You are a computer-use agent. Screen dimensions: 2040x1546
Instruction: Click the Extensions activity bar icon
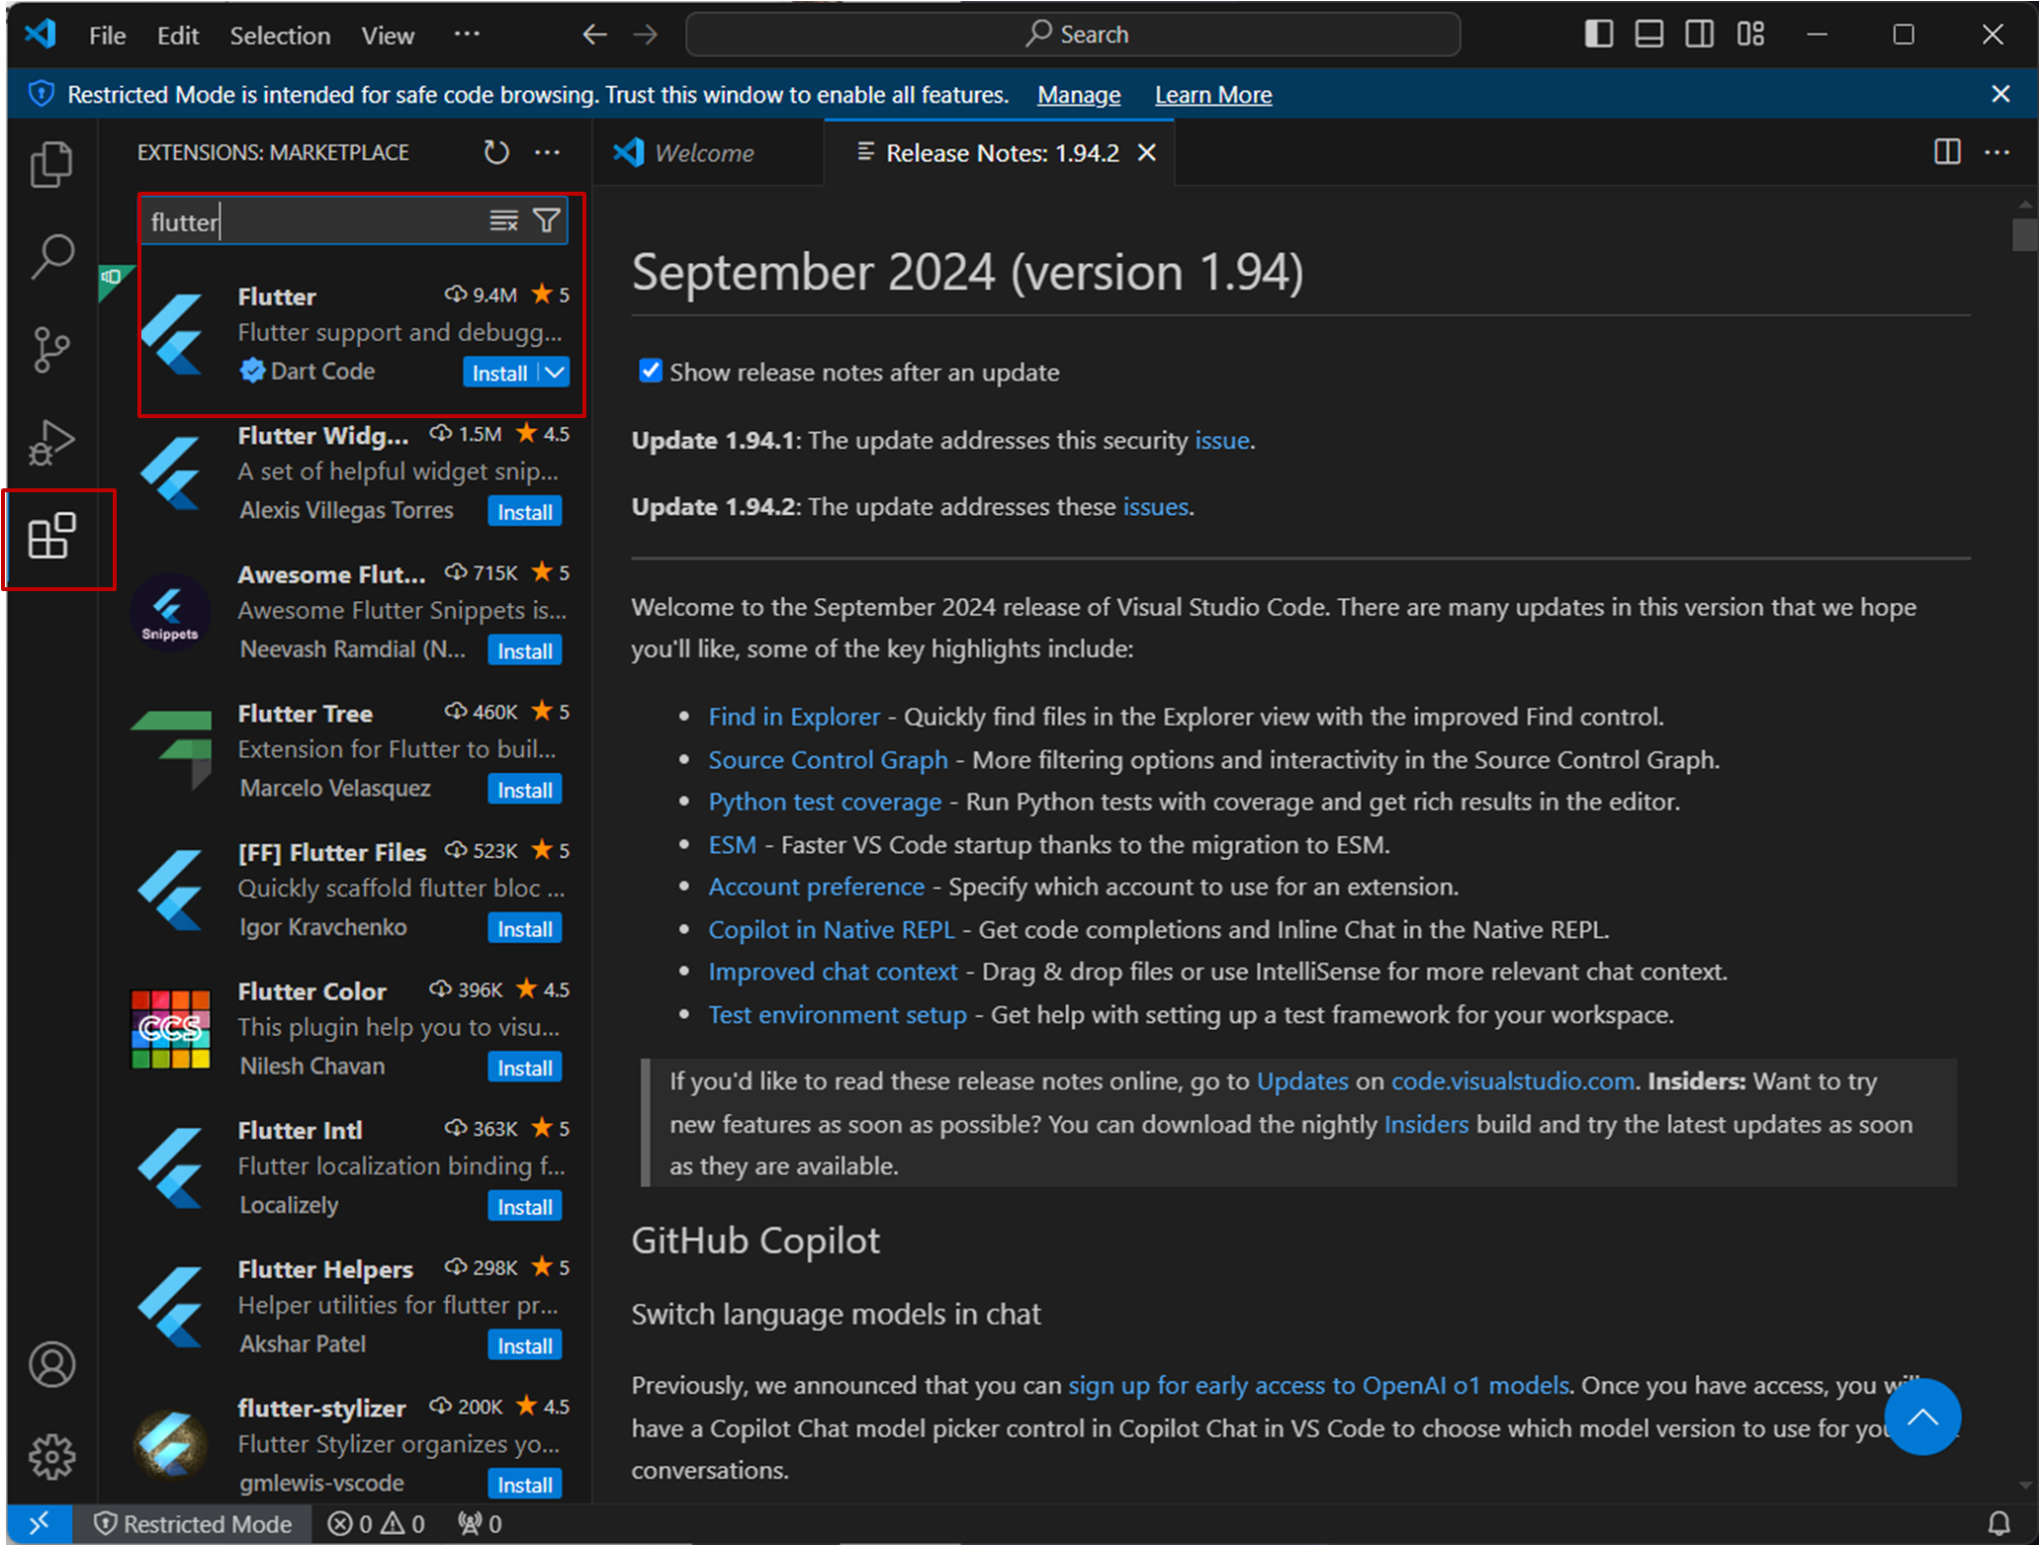51,537
